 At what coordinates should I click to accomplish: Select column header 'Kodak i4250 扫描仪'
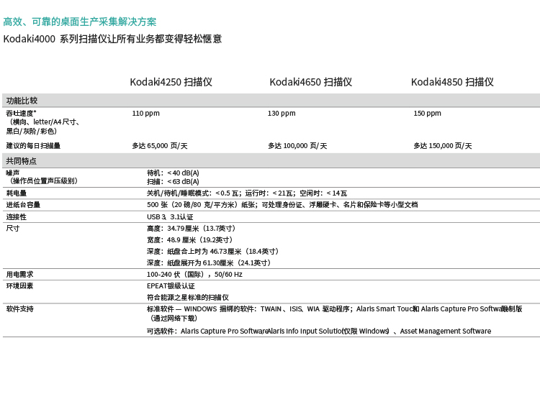pos(171,82)
